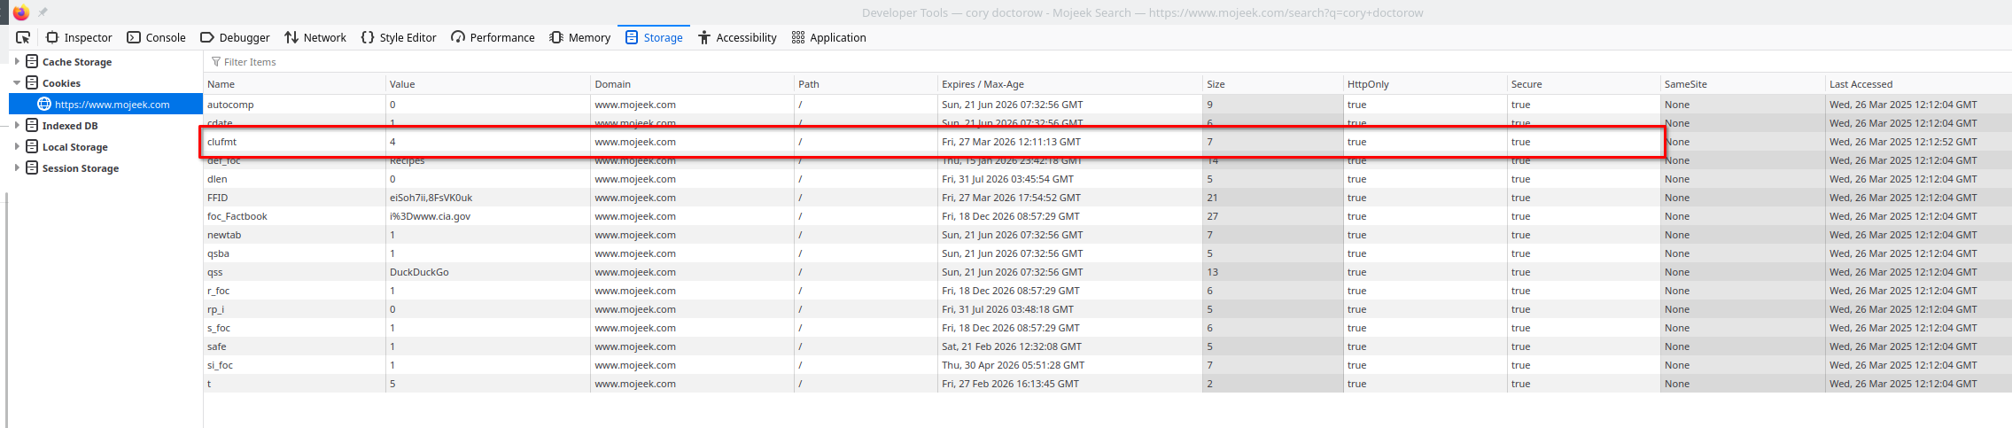Viewport: 2012px width, 428px height.
Task: Click the value eiSoh7ii,8FsVK0uk
Action: click(431, 198)
